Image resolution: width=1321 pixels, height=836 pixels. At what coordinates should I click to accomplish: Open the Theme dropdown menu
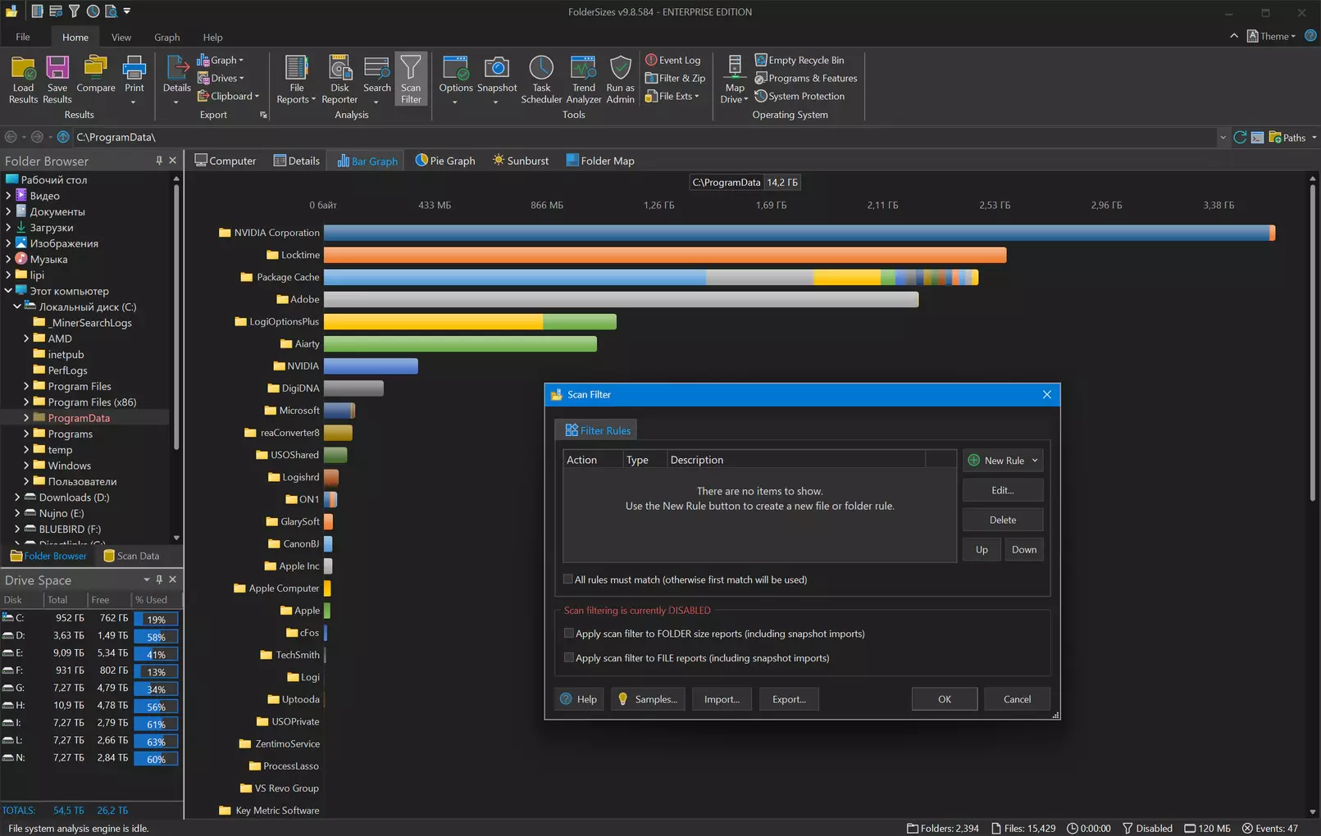tap(1272, 36)
